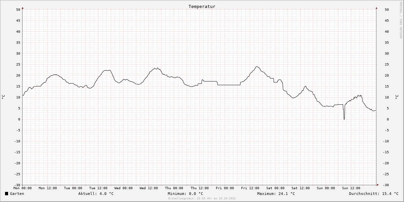Click the "50" label on the left axis

point(18,9)
